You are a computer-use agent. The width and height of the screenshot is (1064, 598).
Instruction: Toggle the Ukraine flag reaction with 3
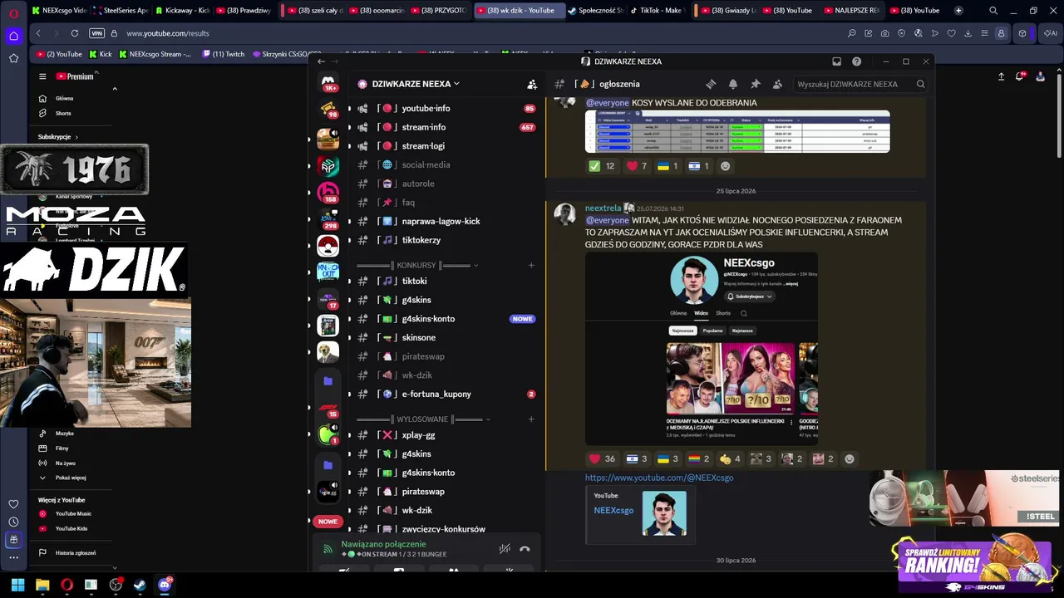point(668,458)
